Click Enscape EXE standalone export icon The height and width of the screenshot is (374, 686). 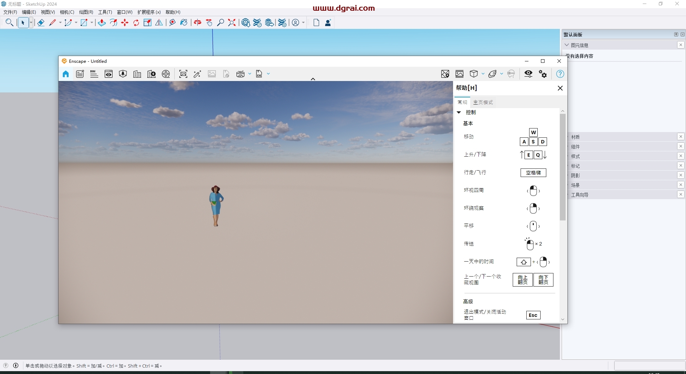pos(259,74)
